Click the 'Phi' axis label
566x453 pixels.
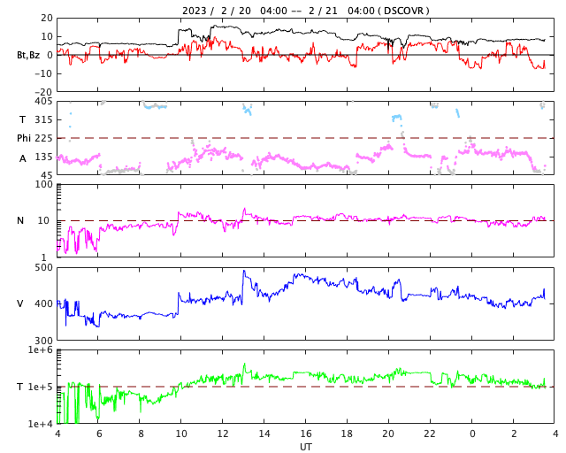(x=24, y=138)
